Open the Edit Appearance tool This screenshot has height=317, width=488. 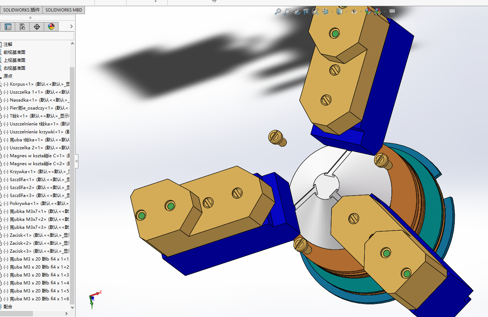[x=368, y=12]
